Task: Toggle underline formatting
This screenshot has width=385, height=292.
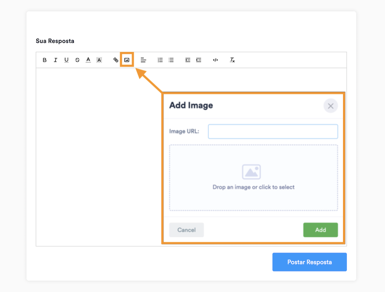Action: pyautogui.click(x=67, y=60)
